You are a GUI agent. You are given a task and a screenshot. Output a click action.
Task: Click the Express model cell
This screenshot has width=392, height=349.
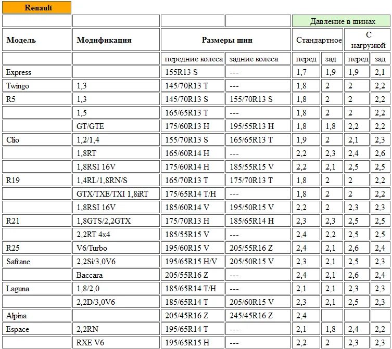(x=37, y=72)
